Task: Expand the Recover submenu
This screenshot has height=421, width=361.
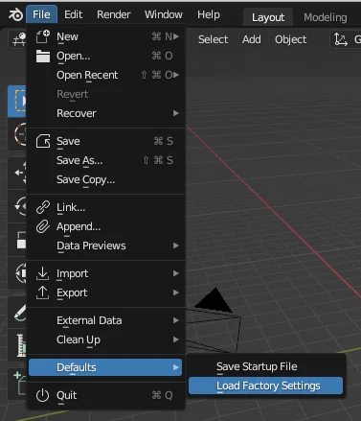Action: tap(105, 113)
